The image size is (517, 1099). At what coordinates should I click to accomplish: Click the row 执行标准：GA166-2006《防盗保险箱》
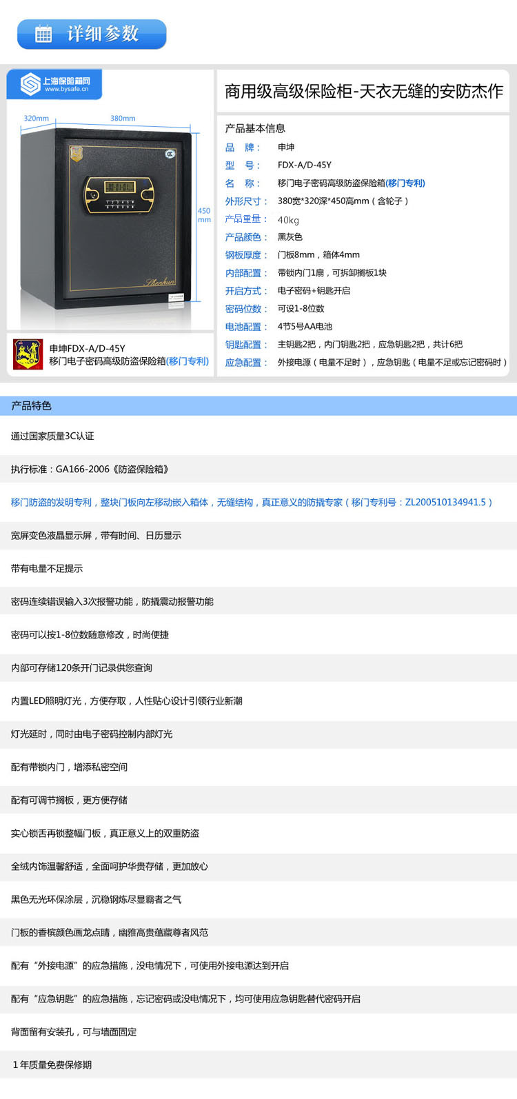258,469
